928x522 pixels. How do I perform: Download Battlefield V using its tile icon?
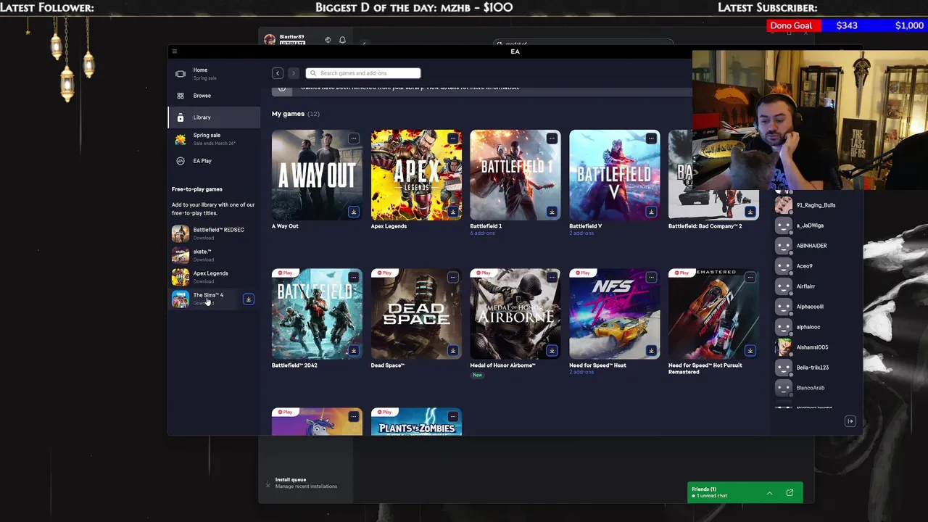651,212
